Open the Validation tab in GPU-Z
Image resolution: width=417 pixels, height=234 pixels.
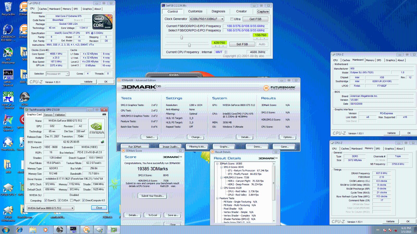pos(60,115)
